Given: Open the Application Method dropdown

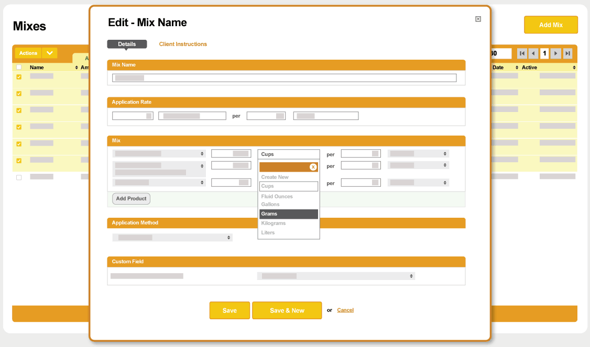Looking at the screenshot, I should 172,238.
